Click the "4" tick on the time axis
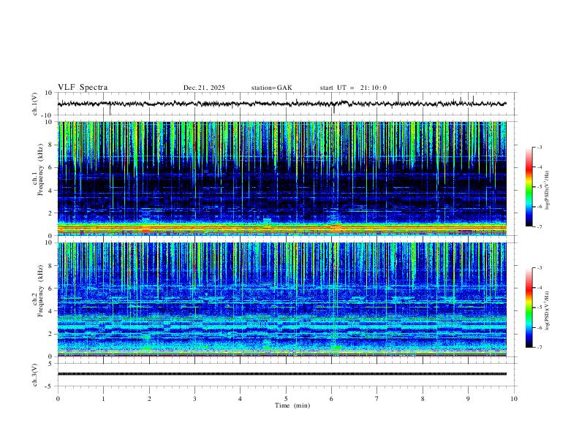Viewport: 579px width, 447px height. point(240,399)
